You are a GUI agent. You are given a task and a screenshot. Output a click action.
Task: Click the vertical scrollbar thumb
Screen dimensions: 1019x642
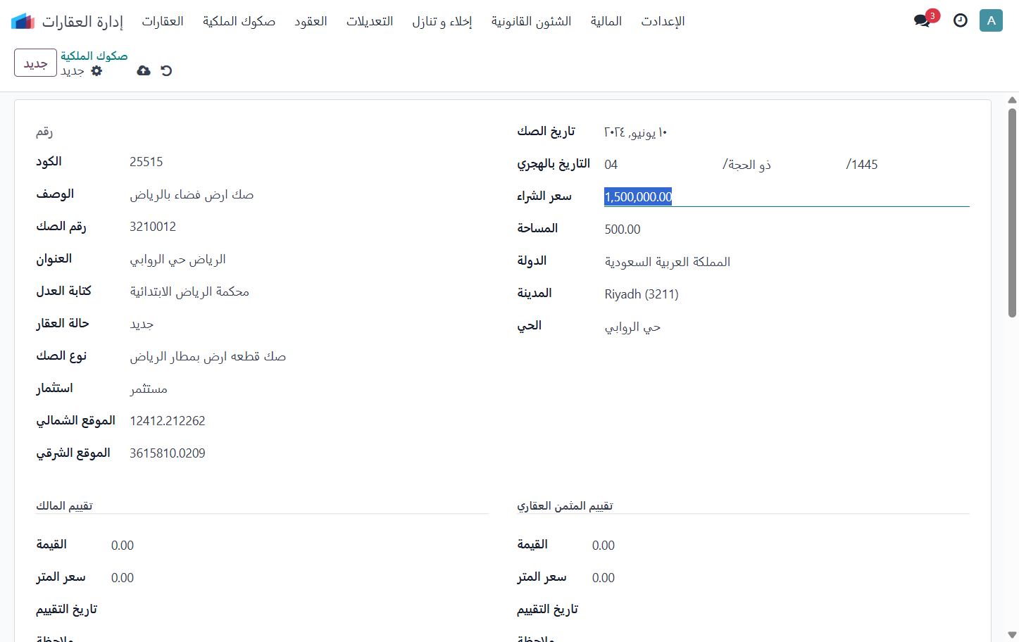[1012, 213]
